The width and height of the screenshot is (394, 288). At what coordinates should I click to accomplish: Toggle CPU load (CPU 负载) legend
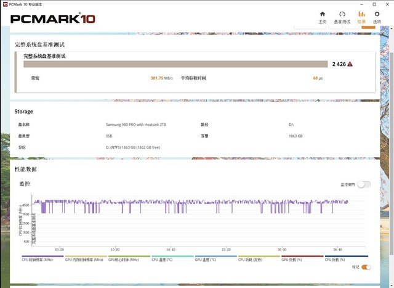[335, 260]
